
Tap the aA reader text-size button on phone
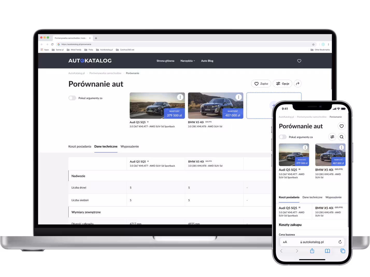(x=285, y=242)
